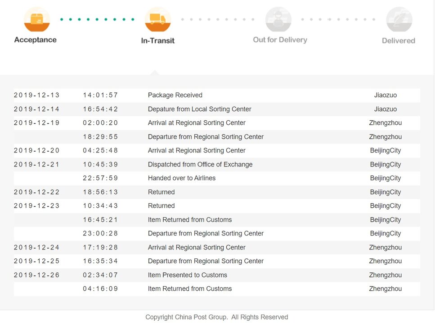Click date 2019-12-13
Image resolution: width=435 pixels, height=323 pixels.
click(x=36, y=95)
